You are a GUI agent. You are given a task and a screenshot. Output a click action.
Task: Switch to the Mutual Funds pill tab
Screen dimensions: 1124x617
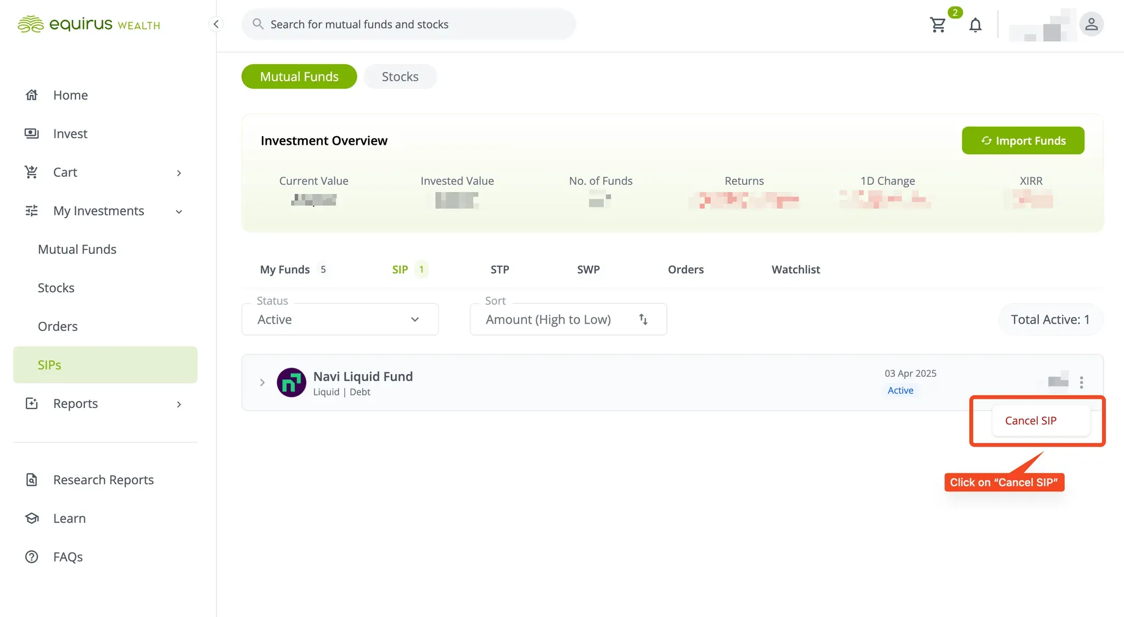[x=299, y=76]
